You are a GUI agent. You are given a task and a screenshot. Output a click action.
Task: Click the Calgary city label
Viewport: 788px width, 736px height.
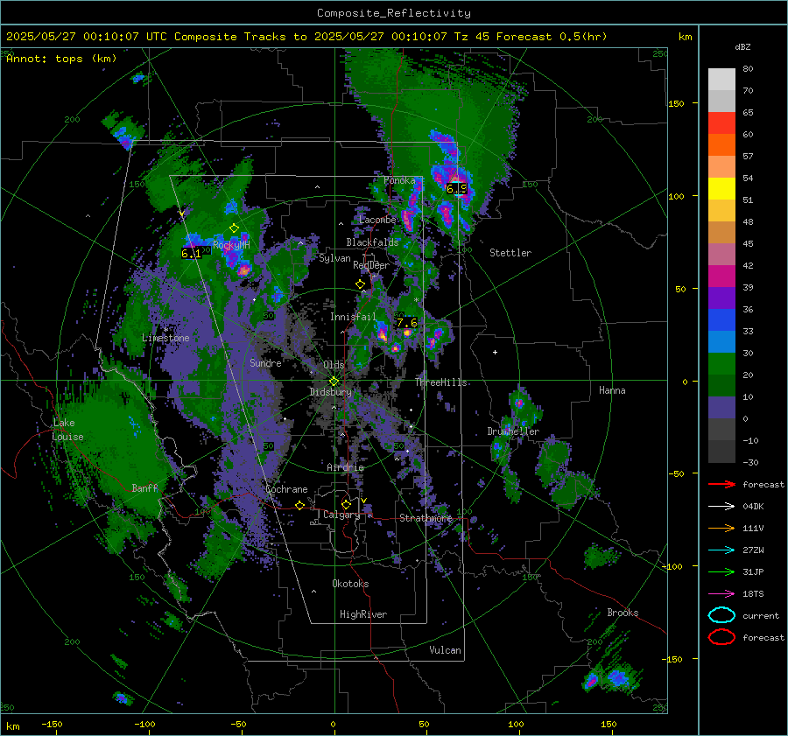pos(341,515)
